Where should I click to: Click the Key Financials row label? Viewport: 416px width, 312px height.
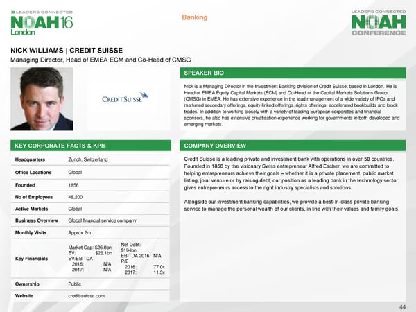click(x=33, y=259)
